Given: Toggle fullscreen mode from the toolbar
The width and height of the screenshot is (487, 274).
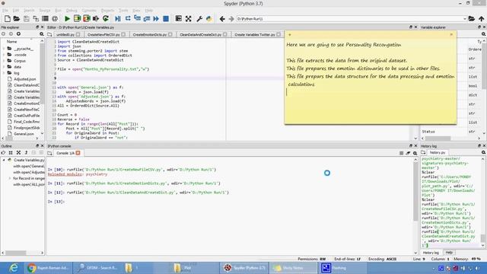Looking at the screenshot, I should pos(188,18).
